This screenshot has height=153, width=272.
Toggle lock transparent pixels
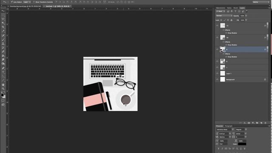(221, 20)
